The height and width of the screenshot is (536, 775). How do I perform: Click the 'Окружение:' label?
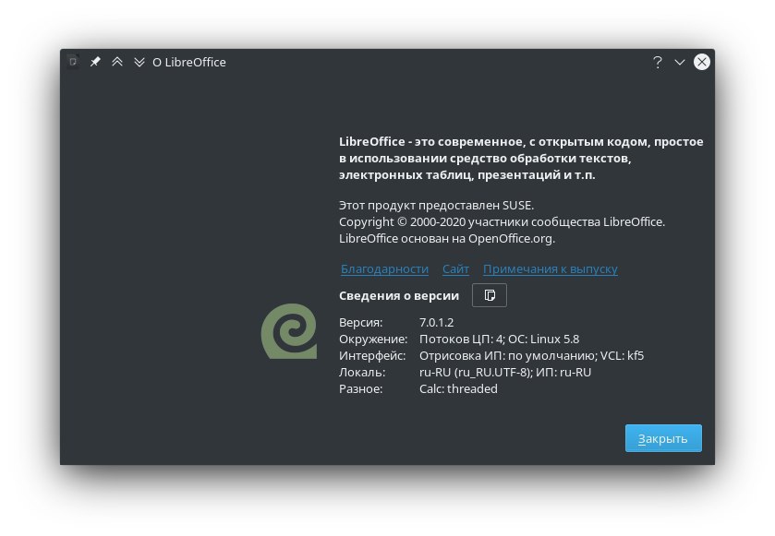[x=373, y=339]
